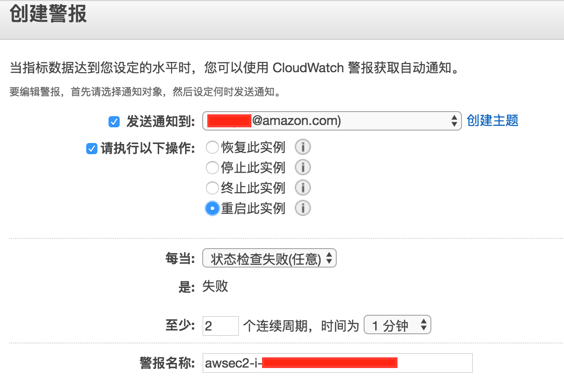Toggle the 发送通知到 checkbox
Viewport: 564px width, 387px height.
(114, 122)
